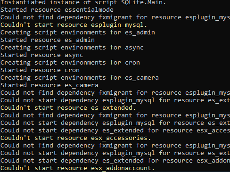The image size is (230, 172).
Task: Click the yellow 'Couldn't start resource esx_addonaccount.' line
Action: [x=77, y=168]
